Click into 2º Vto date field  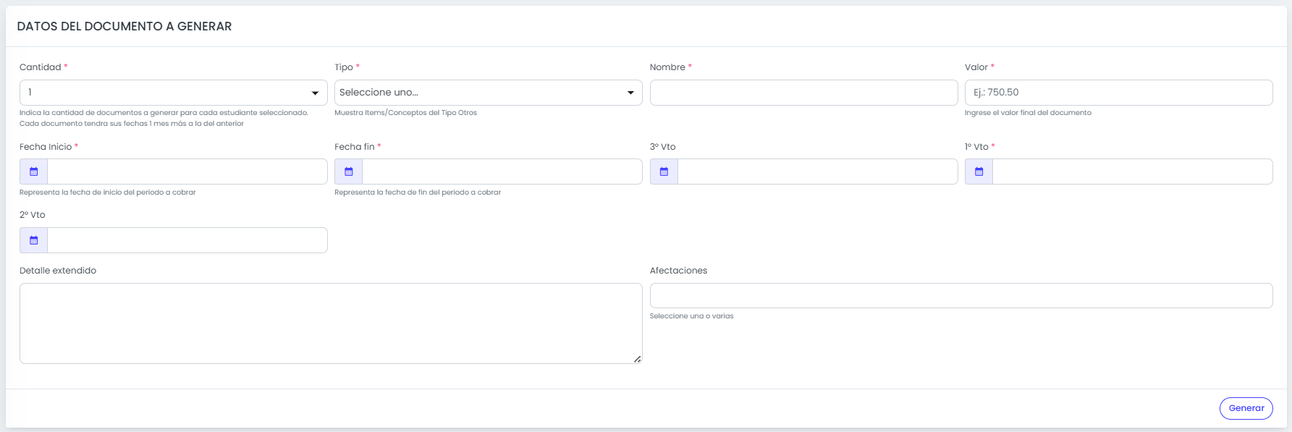coord(187,240)
